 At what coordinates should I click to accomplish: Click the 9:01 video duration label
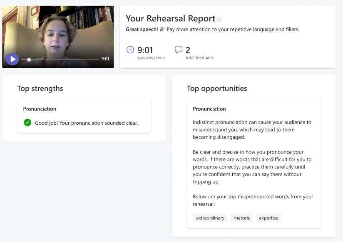[x=105, y=59]
